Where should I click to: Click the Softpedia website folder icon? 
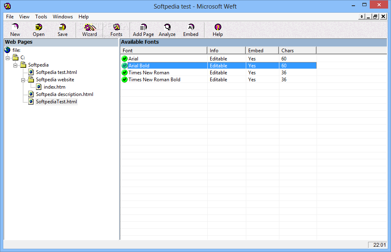31,79
